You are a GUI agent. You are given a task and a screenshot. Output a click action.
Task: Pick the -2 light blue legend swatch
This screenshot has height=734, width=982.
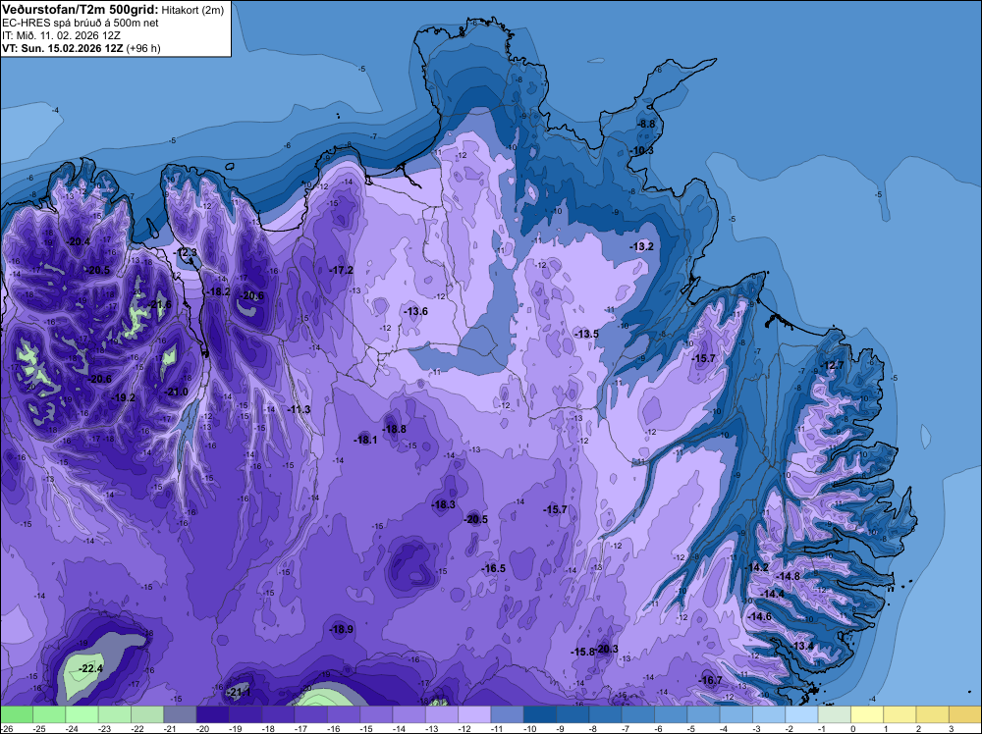(x=801, y=714)
